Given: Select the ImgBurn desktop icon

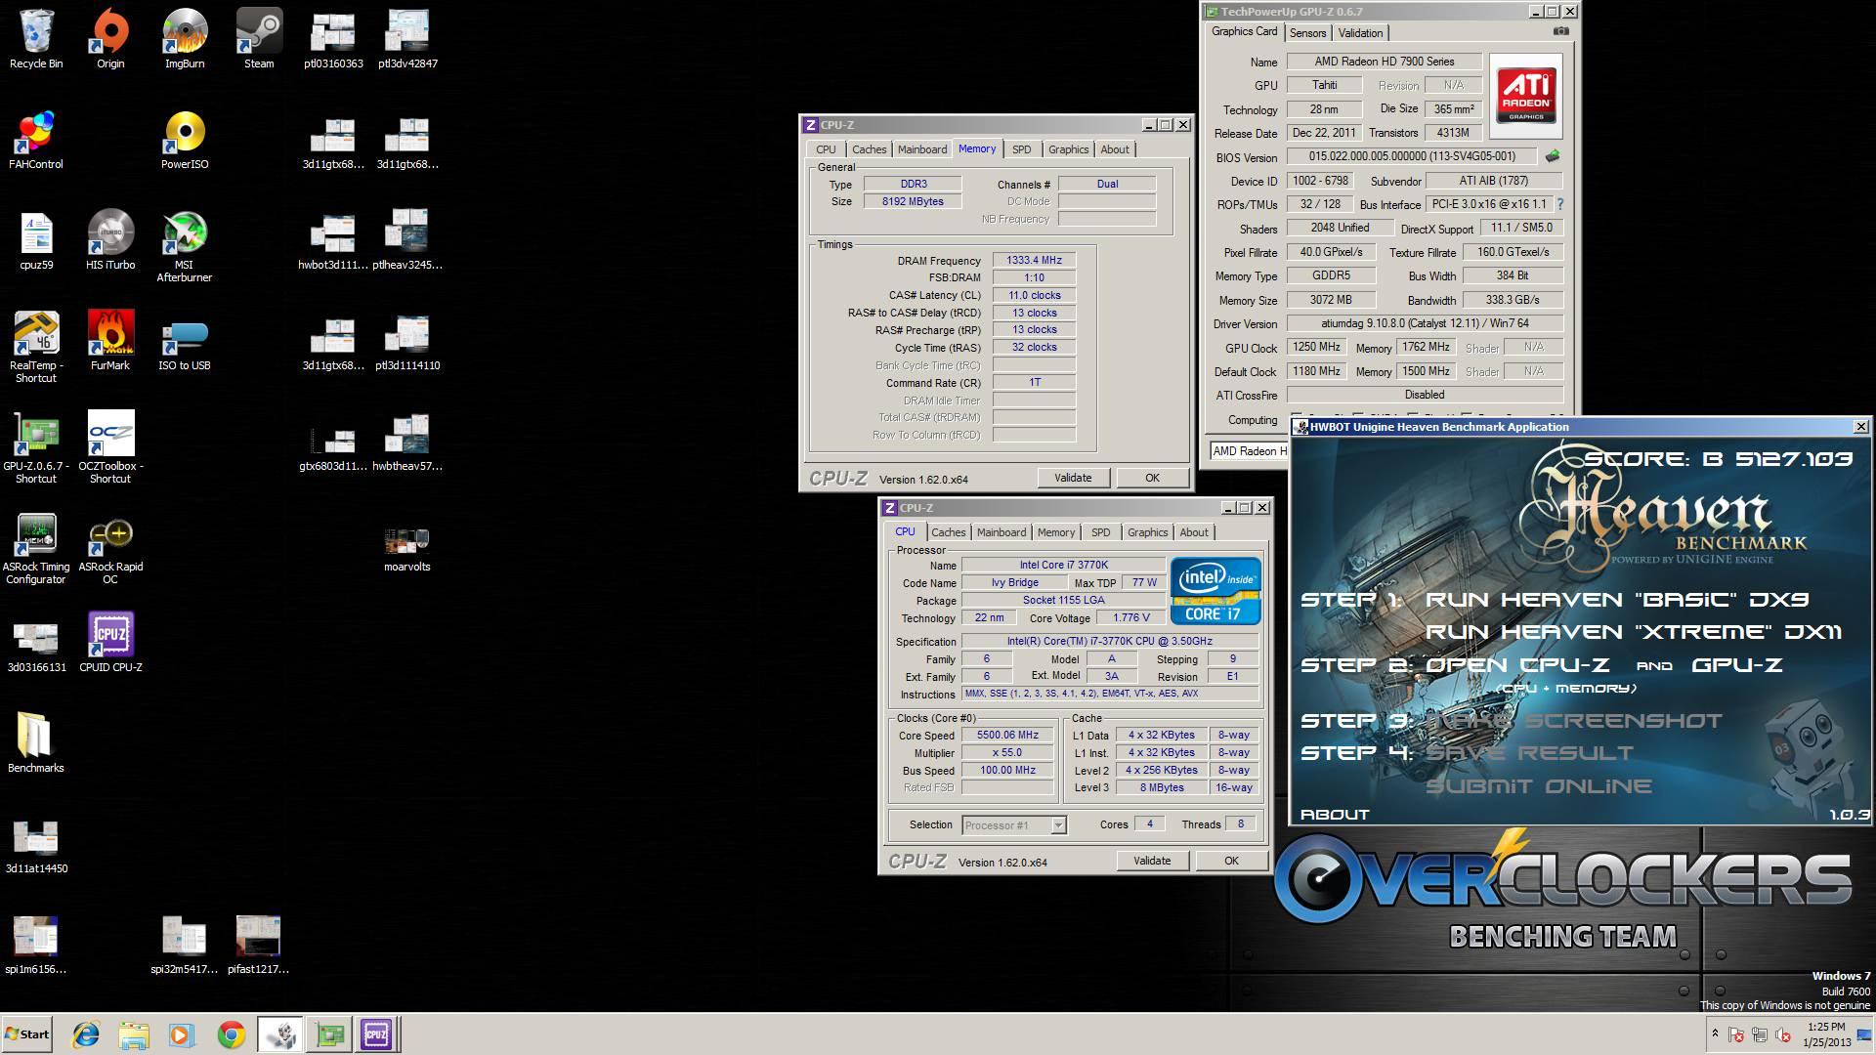Looking at the screenshot, I should click(185, 39).
